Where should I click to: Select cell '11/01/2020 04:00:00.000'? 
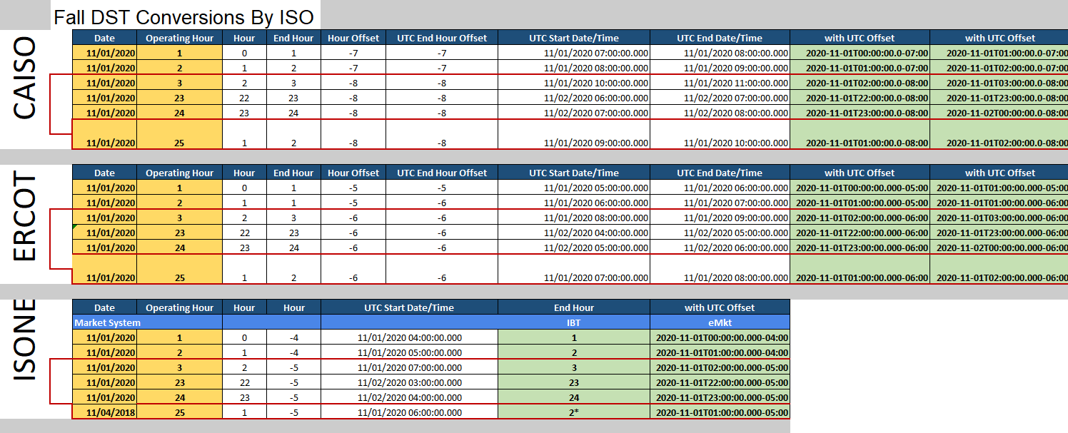tap(409, 337)
